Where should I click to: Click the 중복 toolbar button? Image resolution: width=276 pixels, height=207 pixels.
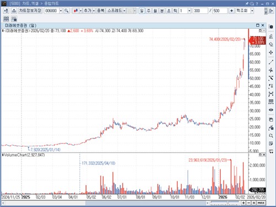[100, 11]
